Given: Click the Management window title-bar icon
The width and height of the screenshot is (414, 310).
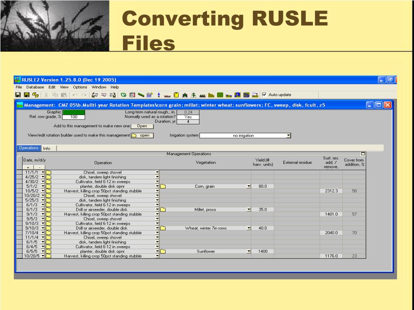Looking at the screenshot, I should [20, 105].
